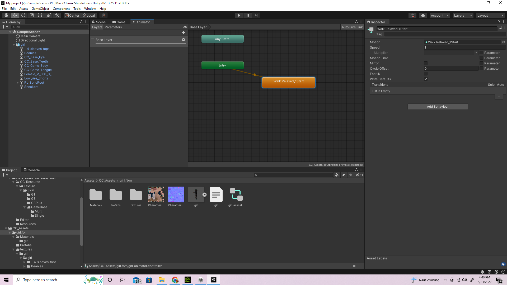Add a new animator layer
This screenshot has width=507, height=285.
(184, 32)
